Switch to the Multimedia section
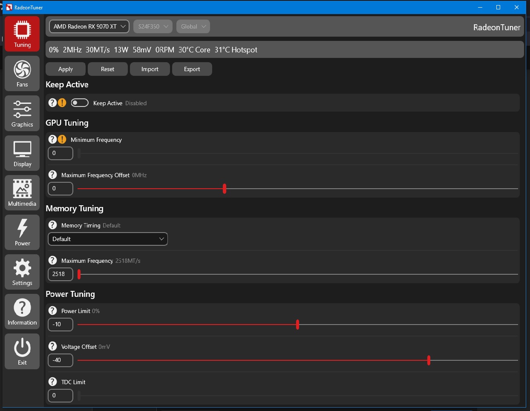The image size is (530, 411). pos(22,193)
